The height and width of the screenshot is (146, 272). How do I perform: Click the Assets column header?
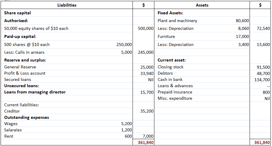pyautogui.click(x=202, y=5)
